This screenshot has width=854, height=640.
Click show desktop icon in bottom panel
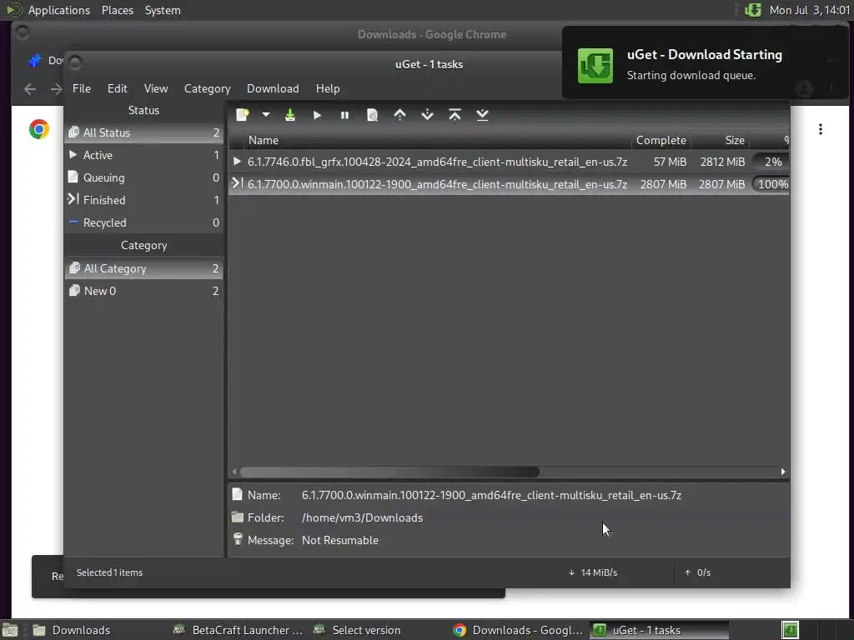tap(10, 630)
